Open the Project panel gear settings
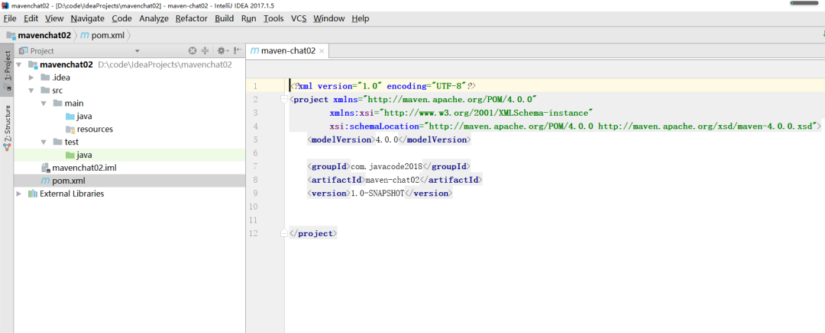The width and height of the screenshot is (825, 333). pyautogui.click(x=222, y=51)
